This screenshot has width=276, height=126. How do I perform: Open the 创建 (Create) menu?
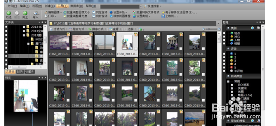coord(50,6)
